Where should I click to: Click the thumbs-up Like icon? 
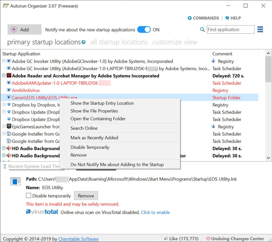click(x=166, y=239)
